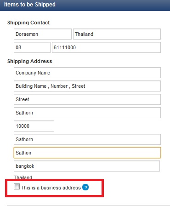Tick the business address checkbox
Image resolution: width=170 pixels, height=206 pixels.
coord(17,187)
